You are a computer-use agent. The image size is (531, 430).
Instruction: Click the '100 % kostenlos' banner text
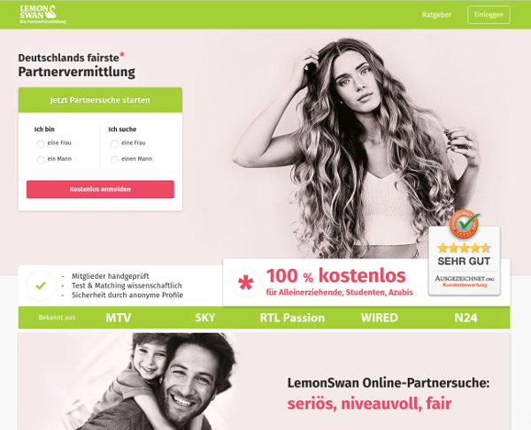(335, 275)
